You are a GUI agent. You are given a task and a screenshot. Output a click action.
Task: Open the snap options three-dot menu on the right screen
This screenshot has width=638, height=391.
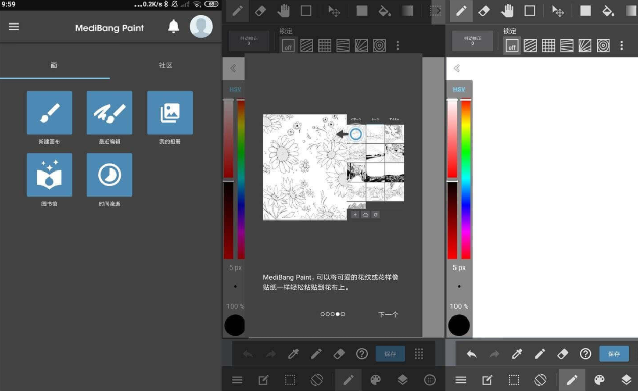(x=621, y=46)
